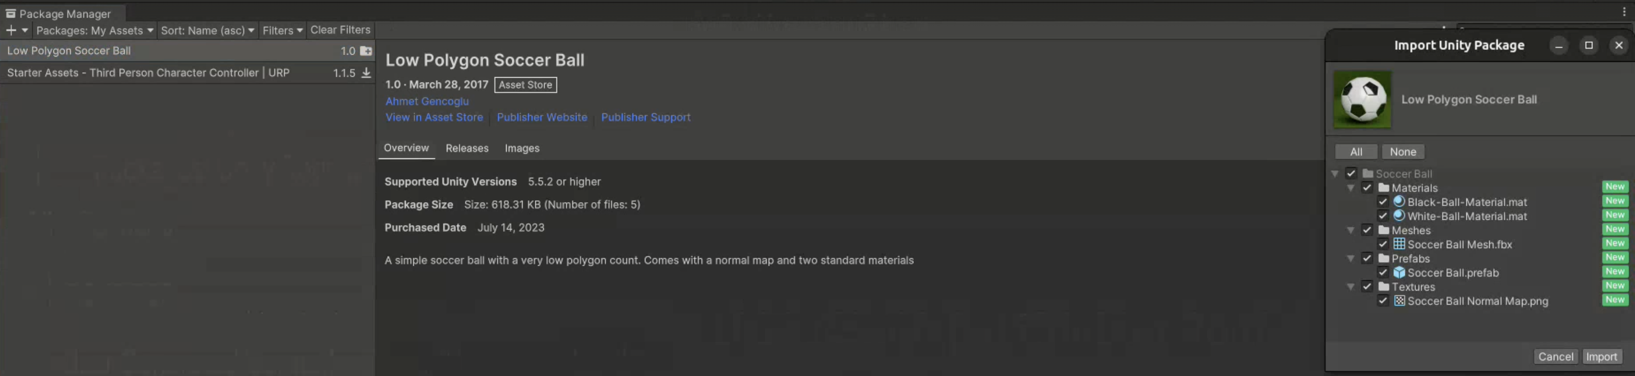Click the plus add package icon
1635x376 pixels.
11,30
